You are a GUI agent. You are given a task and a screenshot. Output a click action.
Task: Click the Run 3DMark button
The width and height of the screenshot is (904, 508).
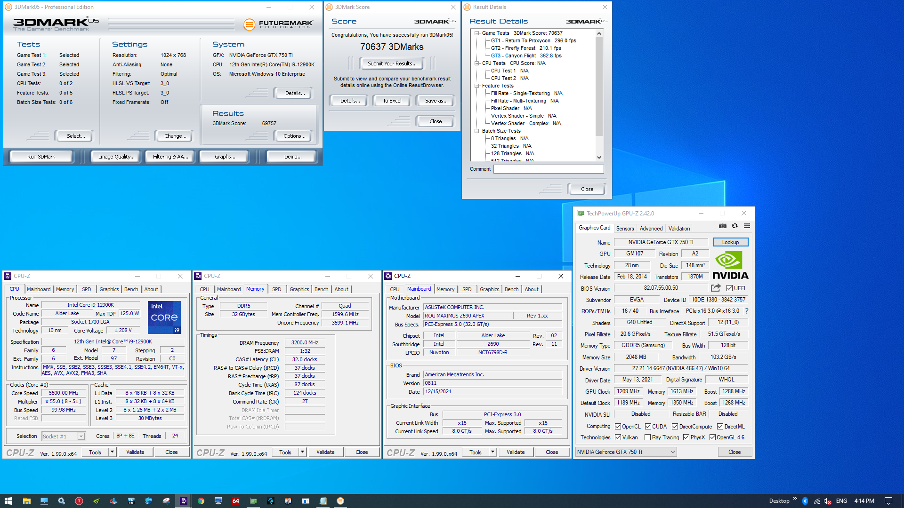pyautogui.click(x=41, y=157)
